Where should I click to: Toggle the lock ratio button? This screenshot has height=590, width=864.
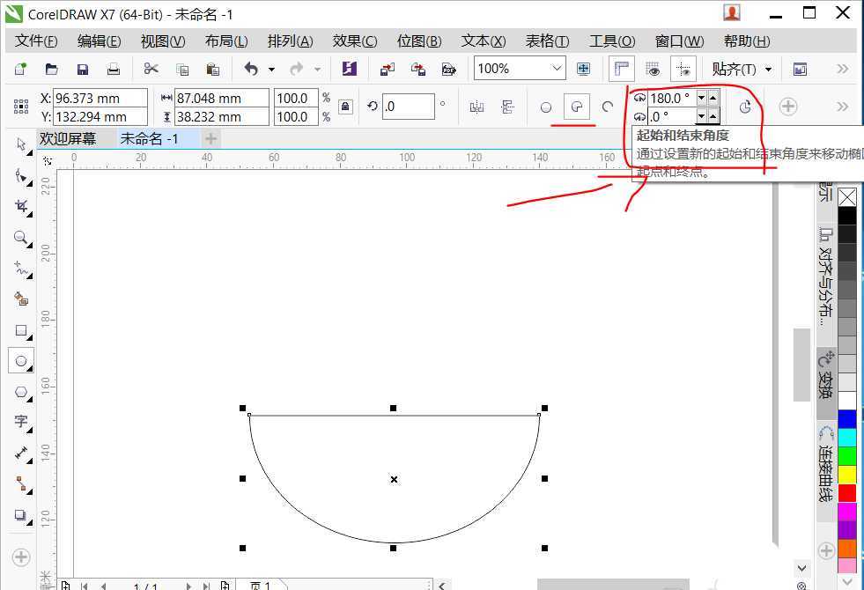pos(346,106)
